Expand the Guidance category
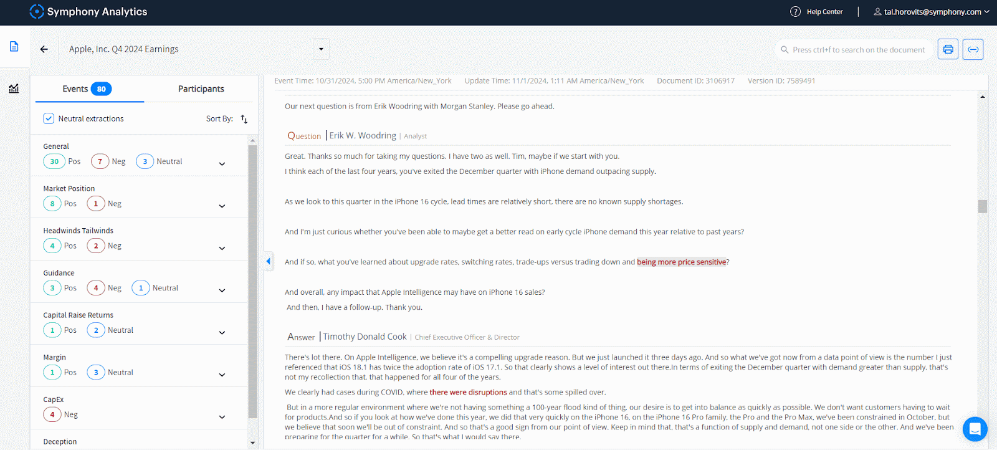Screen dimensions: 997x450 pyautogui.click(x=222, y=290)
